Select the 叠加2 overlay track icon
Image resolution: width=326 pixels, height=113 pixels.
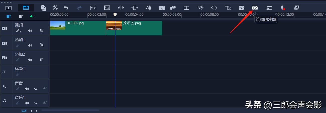tap(4, 58)
